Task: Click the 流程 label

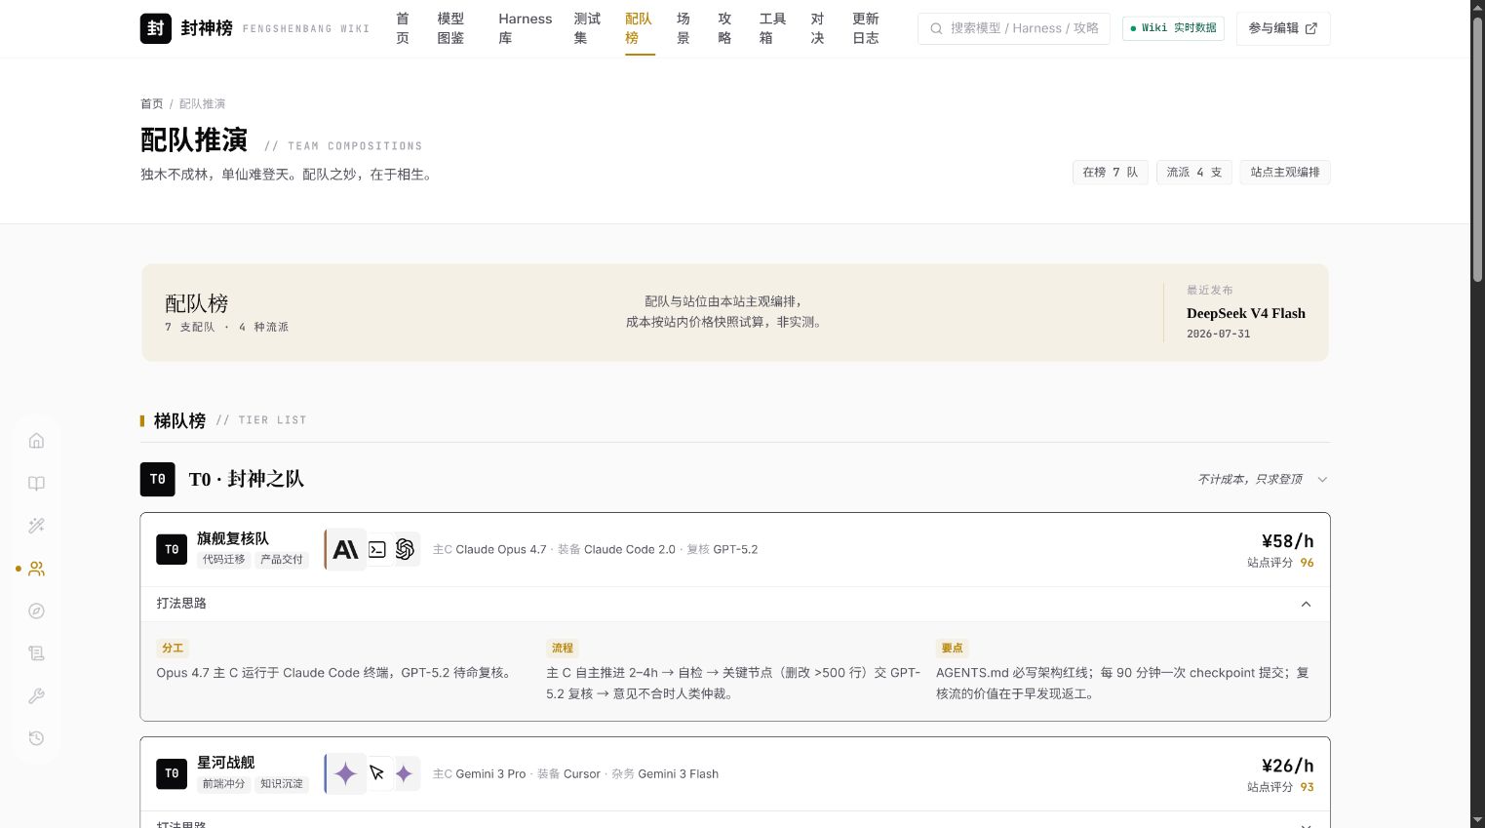Action: pos(563,649)
